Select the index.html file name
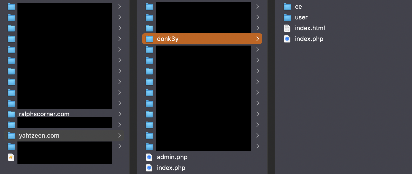Screen dimensions: 412x174 (x=310, y=28)
